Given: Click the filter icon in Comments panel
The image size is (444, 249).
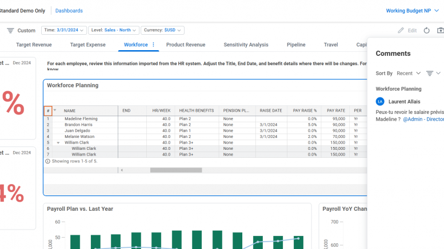Looking at the screenshot, I should [x=430, y=74].
